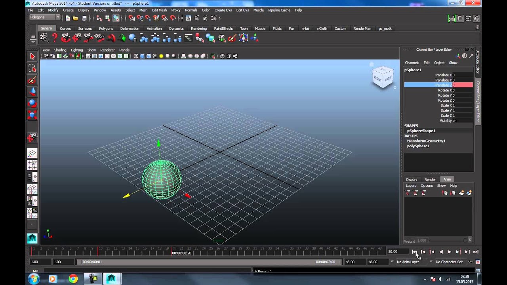
Task: Click the film reel shelf icon
Action: (44, 38)
